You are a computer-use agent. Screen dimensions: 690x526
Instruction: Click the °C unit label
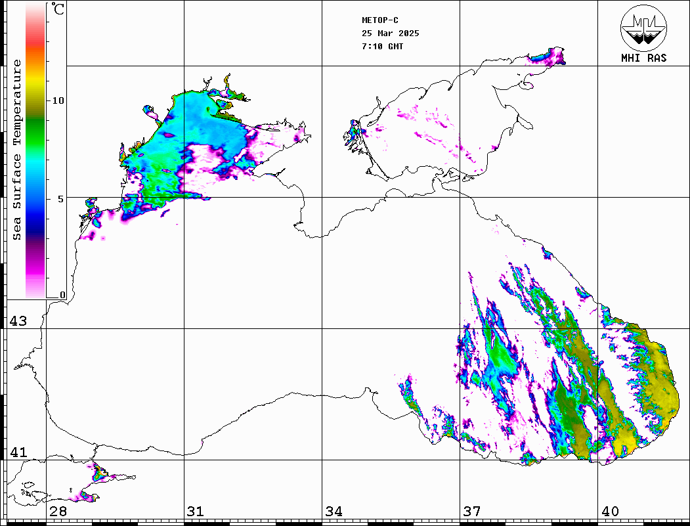(58, 9)
